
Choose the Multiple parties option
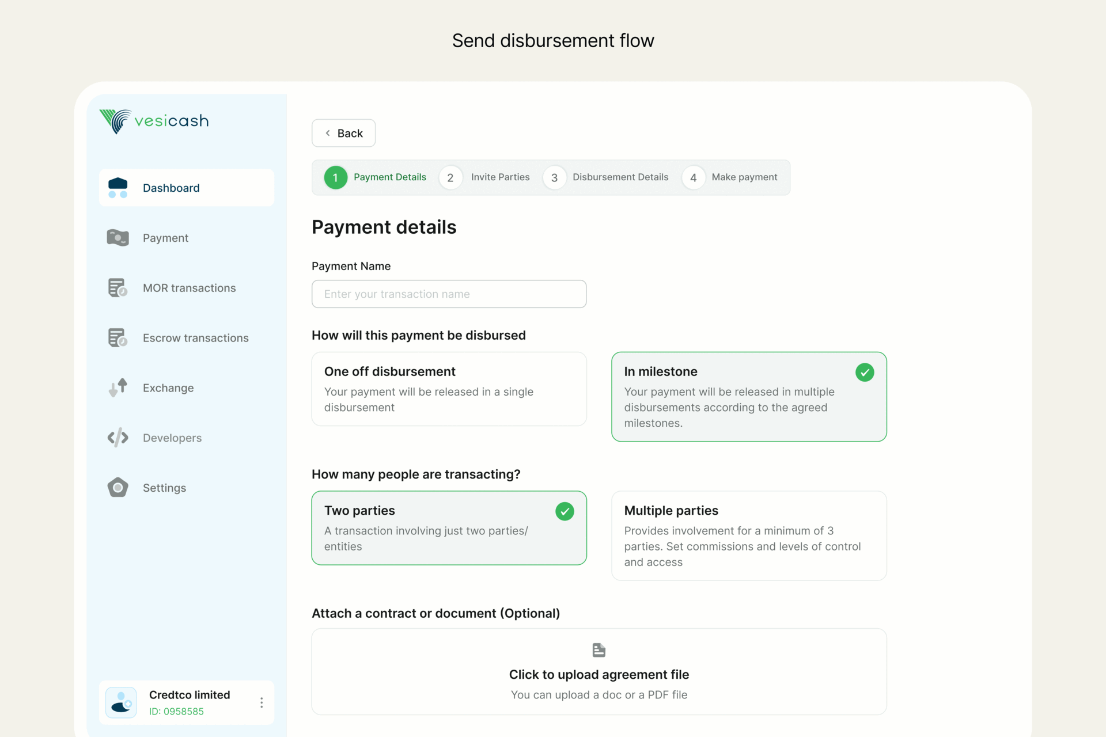(748, 535)
